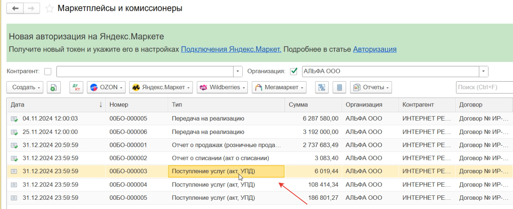Open the Создать dropdown menu

[27, 87]
